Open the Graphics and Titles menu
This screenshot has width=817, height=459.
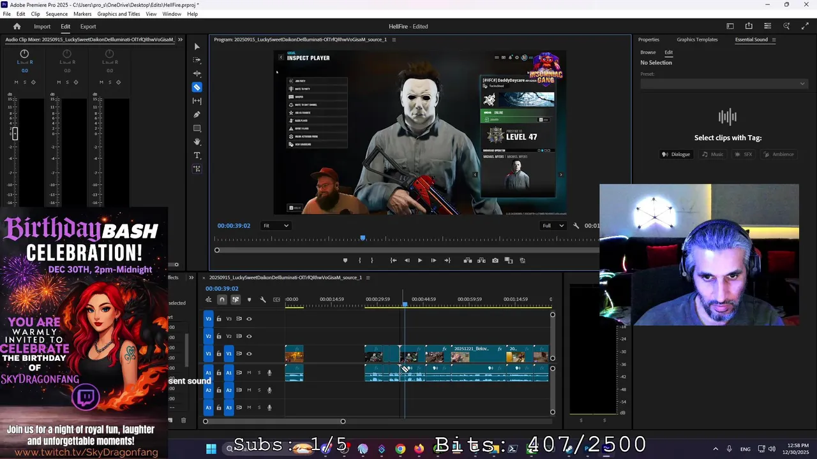pos(119,14)
